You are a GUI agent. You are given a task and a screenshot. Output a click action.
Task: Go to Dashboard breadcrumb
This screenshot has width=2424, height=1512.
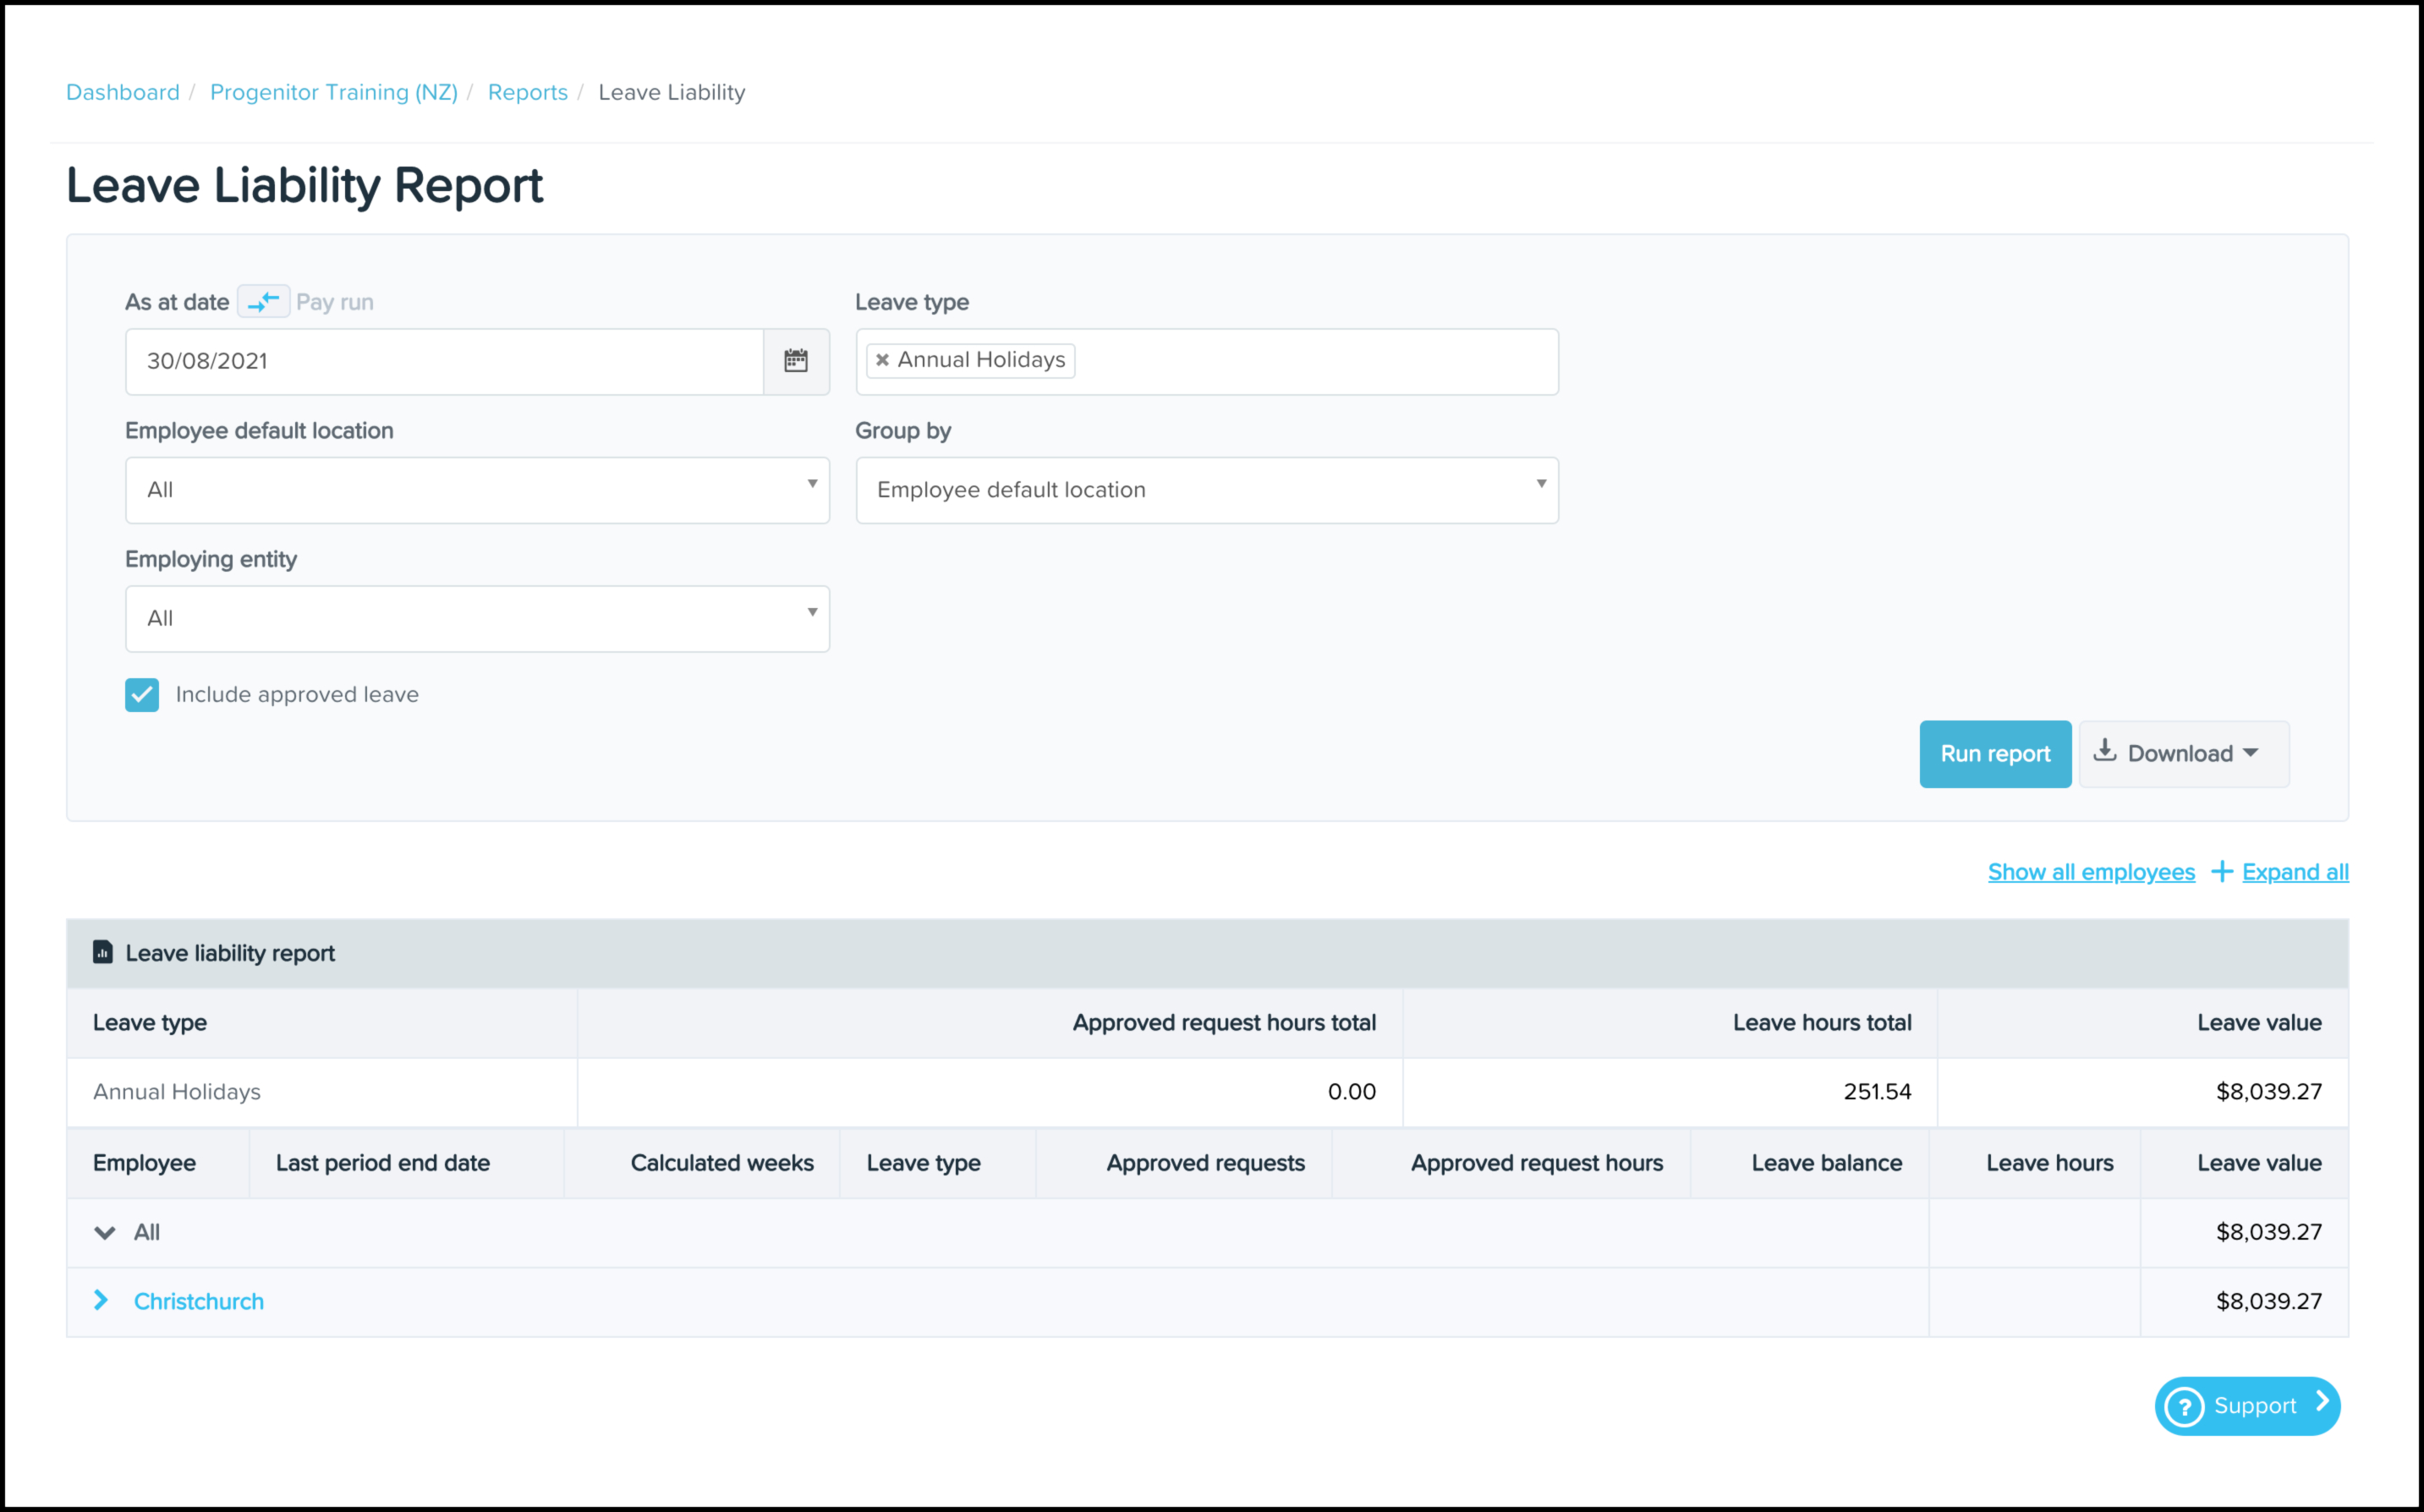pyautogui.click(x=123, y=92)
